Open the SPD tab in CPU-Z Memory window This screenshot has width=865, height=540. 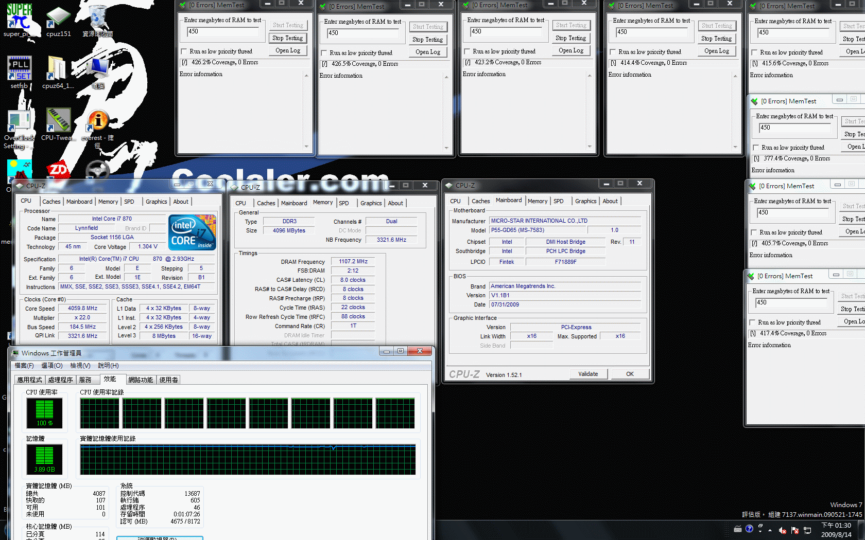[344, 203]
